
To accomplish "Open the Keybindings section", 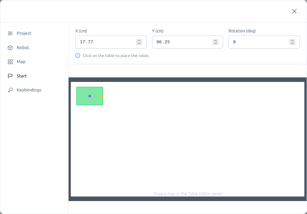I will pyautogui.click(x=29, y=90).
